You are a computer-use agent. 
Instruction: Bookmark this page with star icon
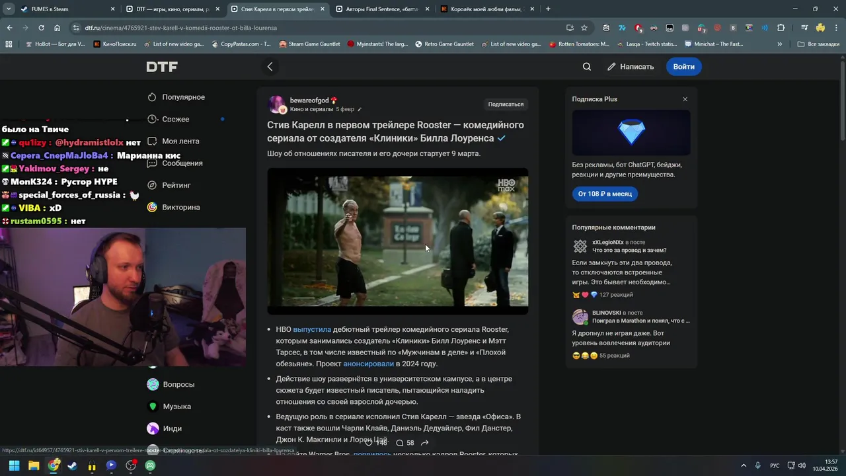pos(584,28)
